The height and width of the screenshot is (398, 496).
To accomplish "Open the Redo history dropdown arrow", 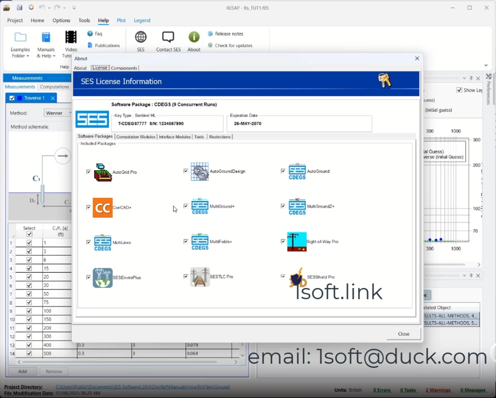I will click(x=64, y=8).
